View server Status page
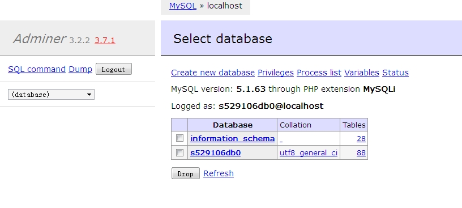 point(395,73)
